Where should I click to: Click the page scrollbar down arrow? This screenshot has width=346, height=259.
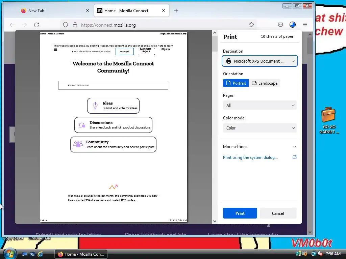(x=310, y=232)
